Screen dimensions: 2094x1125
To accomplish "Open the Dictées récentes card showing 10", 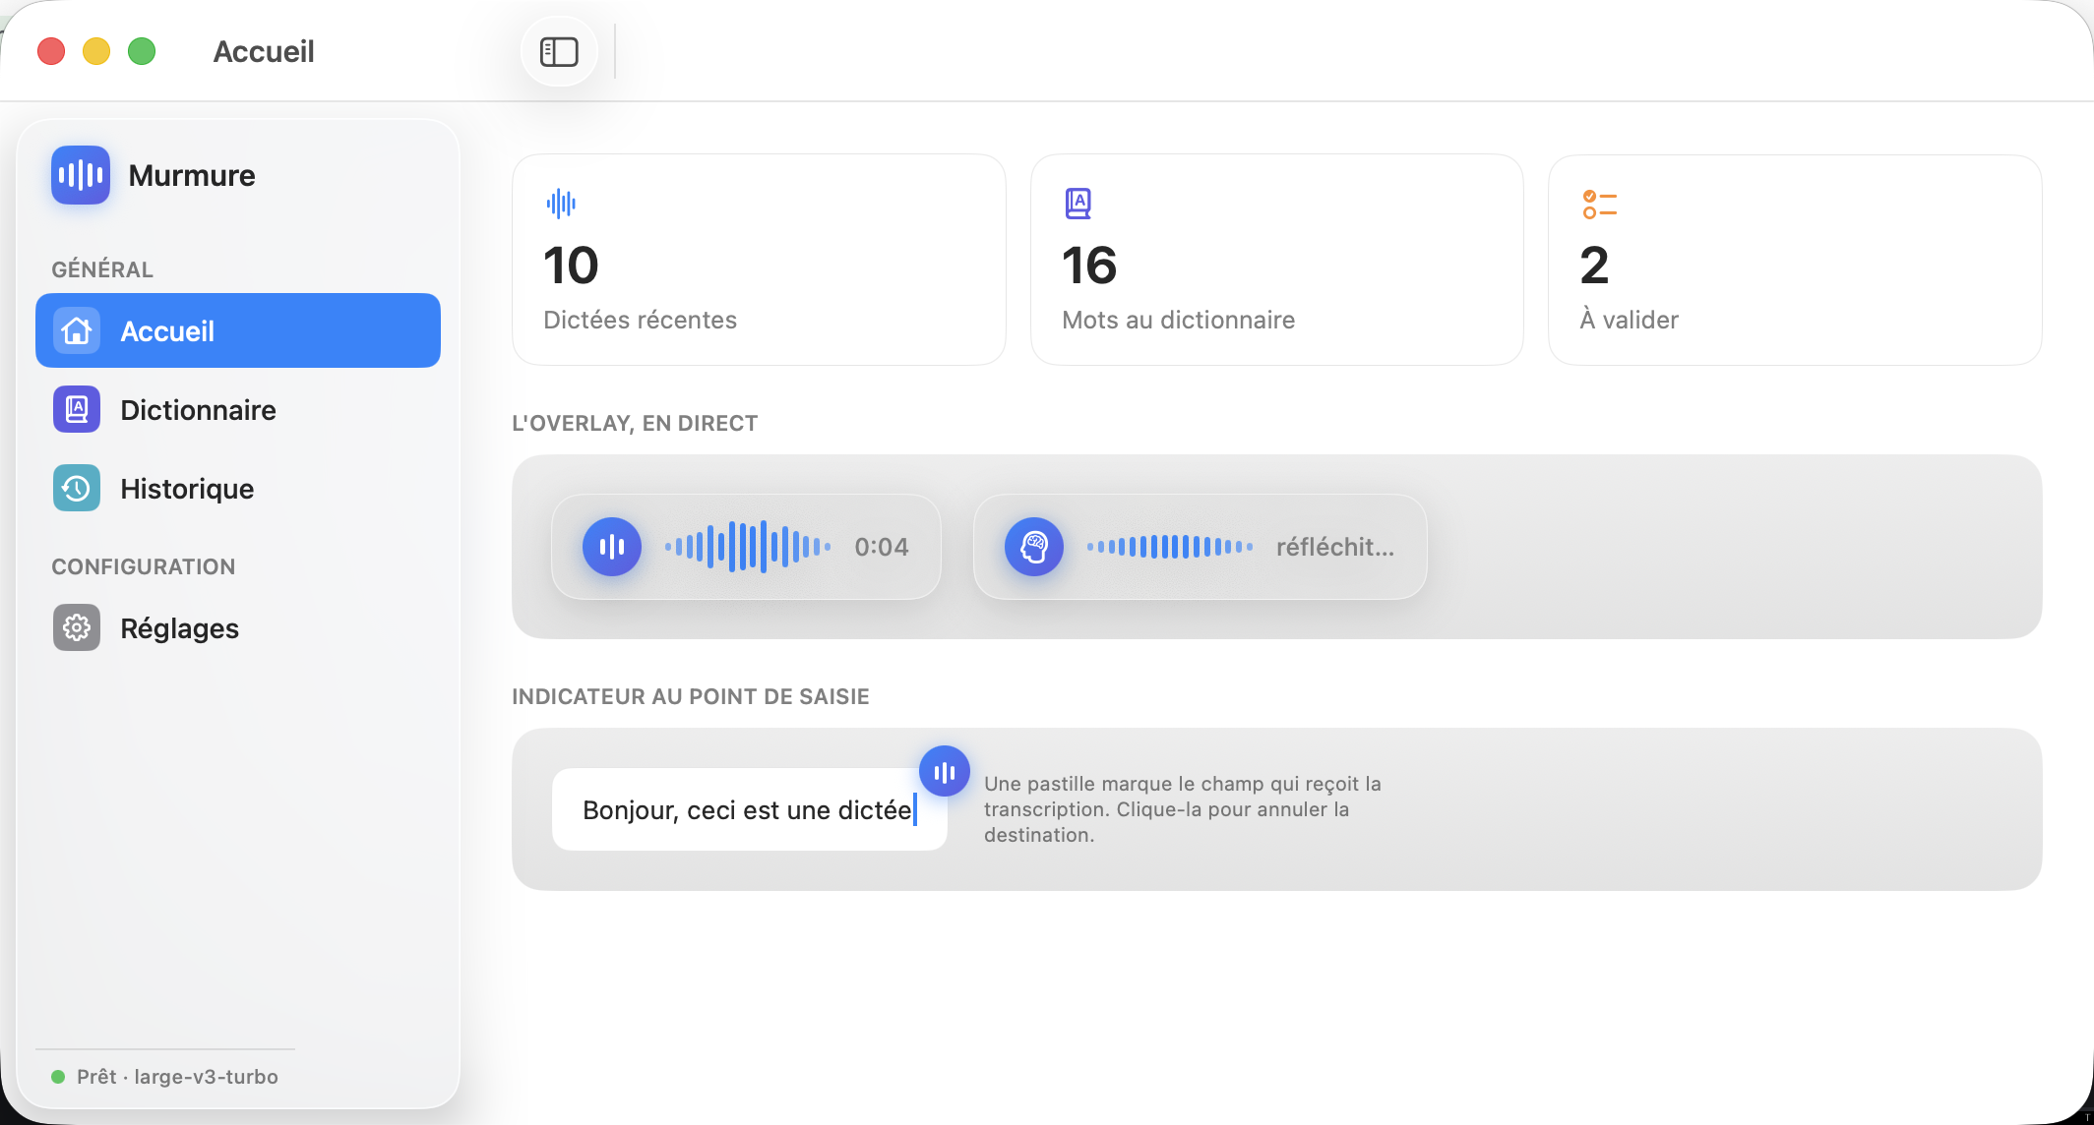I will click(759, 260).
